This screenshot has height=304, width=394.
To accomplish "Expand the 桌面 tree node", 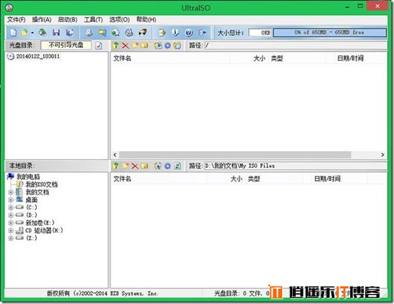I will click(x=11, y=200).
